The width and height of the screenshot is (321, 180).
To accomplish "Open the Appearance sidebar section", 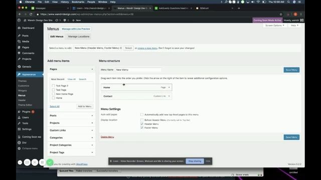I will [29, 74].
